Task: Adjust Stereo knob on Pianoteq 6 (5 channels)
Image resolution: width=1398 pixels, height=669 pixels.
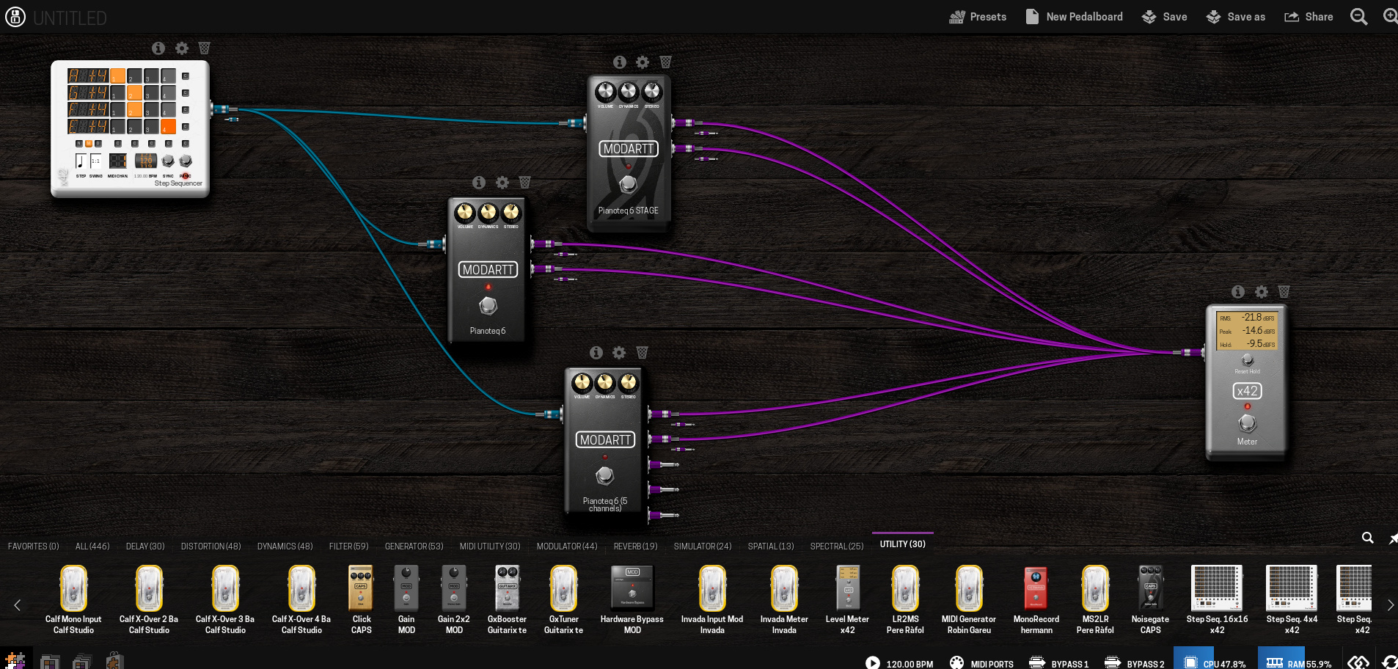Action: pos(628,382)
